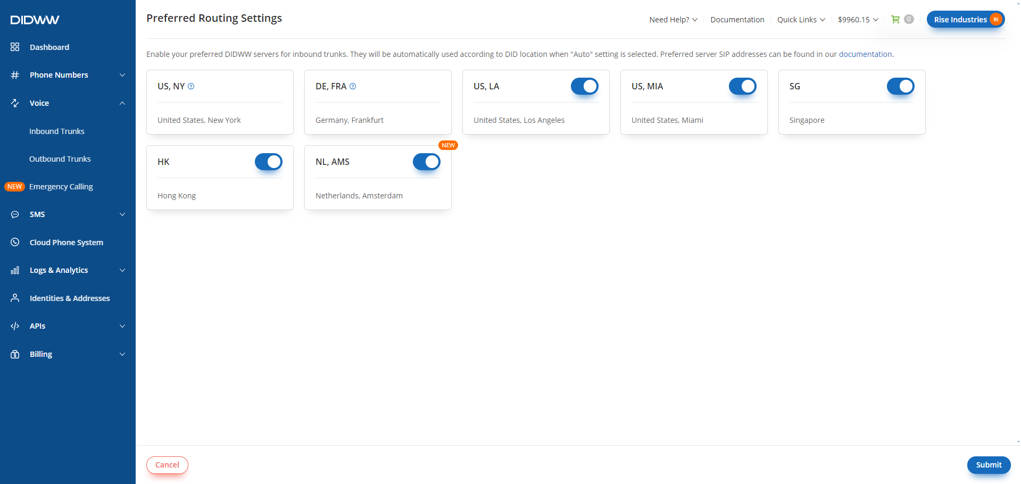Click the Phone Numbers hash icon

[15, 75]
